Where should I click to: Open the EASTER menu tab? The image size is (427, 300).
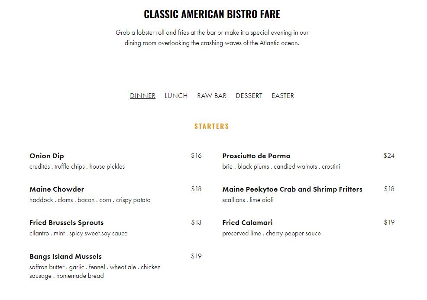coord(282,96)
